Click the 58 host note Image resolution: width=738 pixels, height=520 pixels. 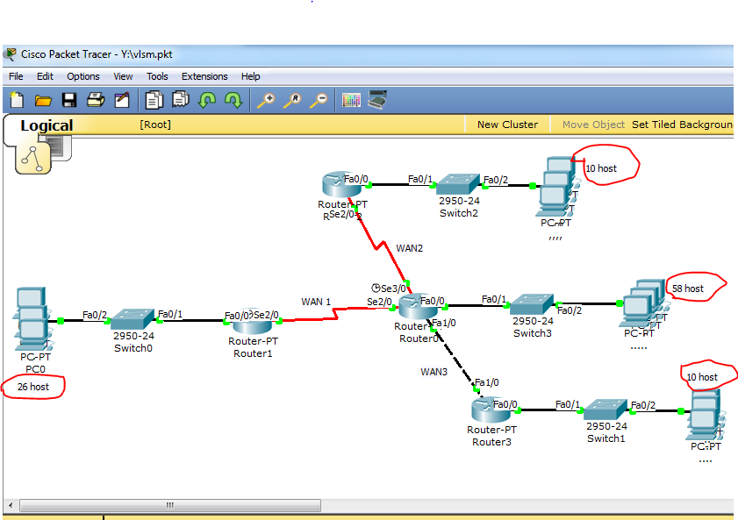pyautogui.click(x=688, y=288)
